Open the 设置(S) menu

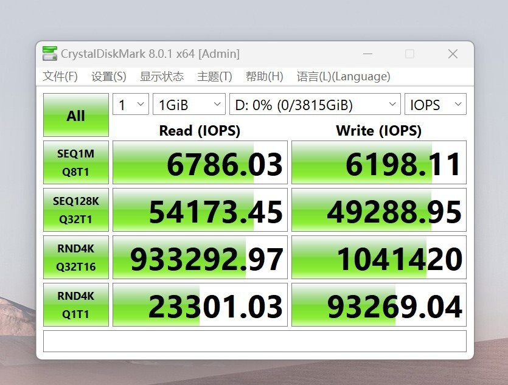tap(108, 77)
